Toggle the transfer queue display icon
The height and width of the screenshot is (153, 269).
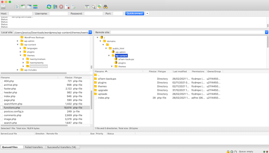35,7
